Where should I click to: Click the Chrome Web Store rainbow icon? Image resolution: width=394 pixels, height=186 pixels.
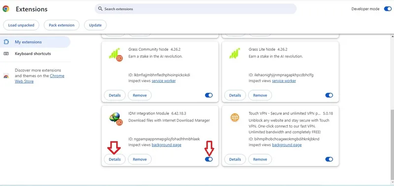click(x=6, y=76)
